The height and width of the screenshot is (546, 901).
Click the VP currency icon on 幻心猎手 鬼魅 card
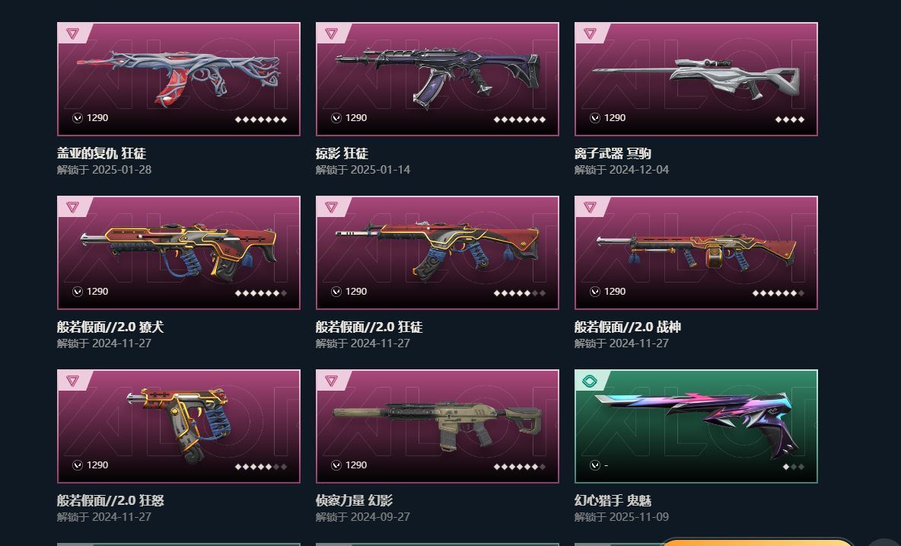pyautogui.click(x=595, y=465)
